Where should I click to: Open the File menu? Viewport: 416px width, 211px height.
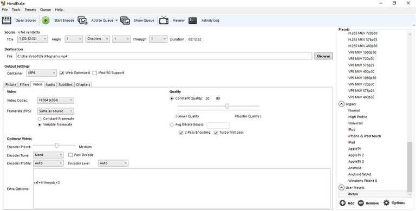[5, 10]
